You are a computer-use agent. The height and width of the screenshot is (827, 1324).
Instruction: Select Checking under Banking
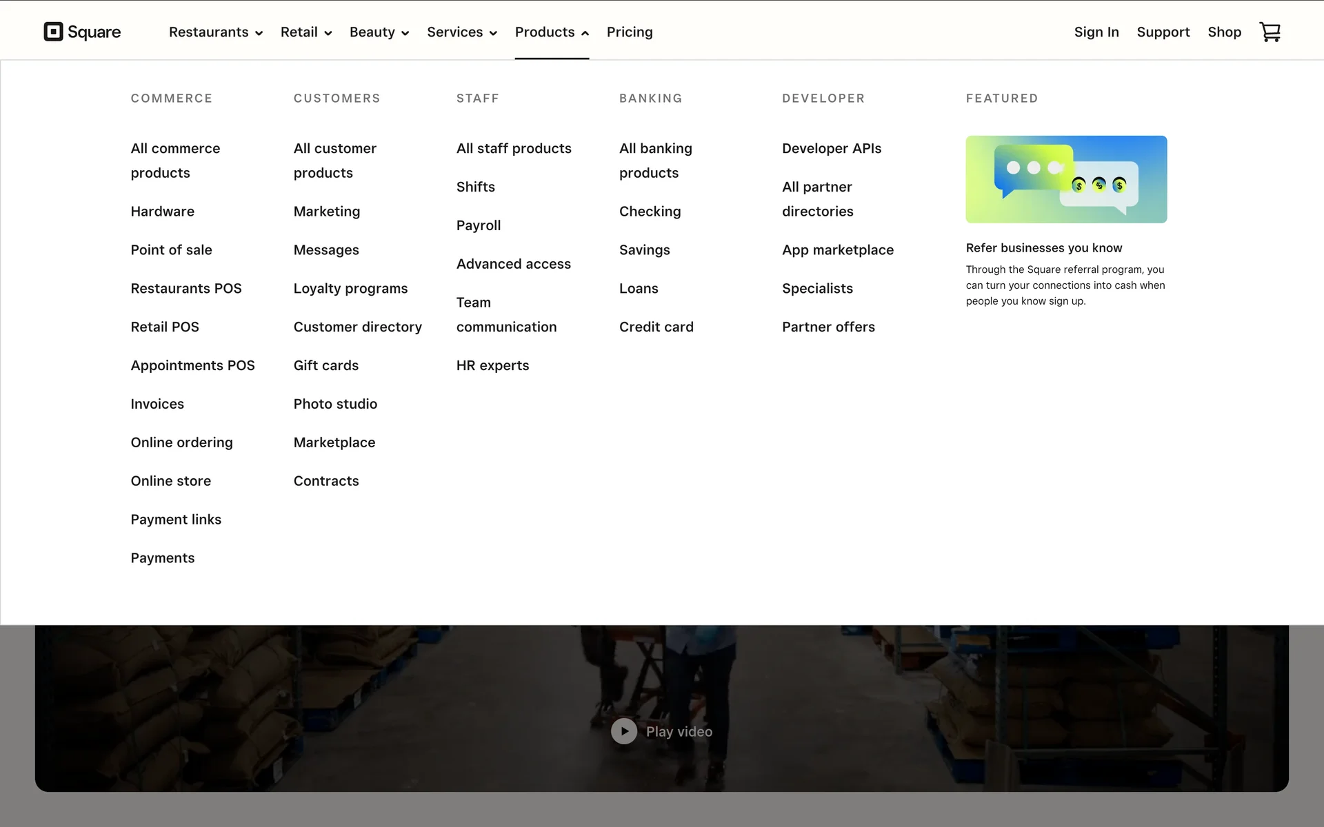point(650,212)
